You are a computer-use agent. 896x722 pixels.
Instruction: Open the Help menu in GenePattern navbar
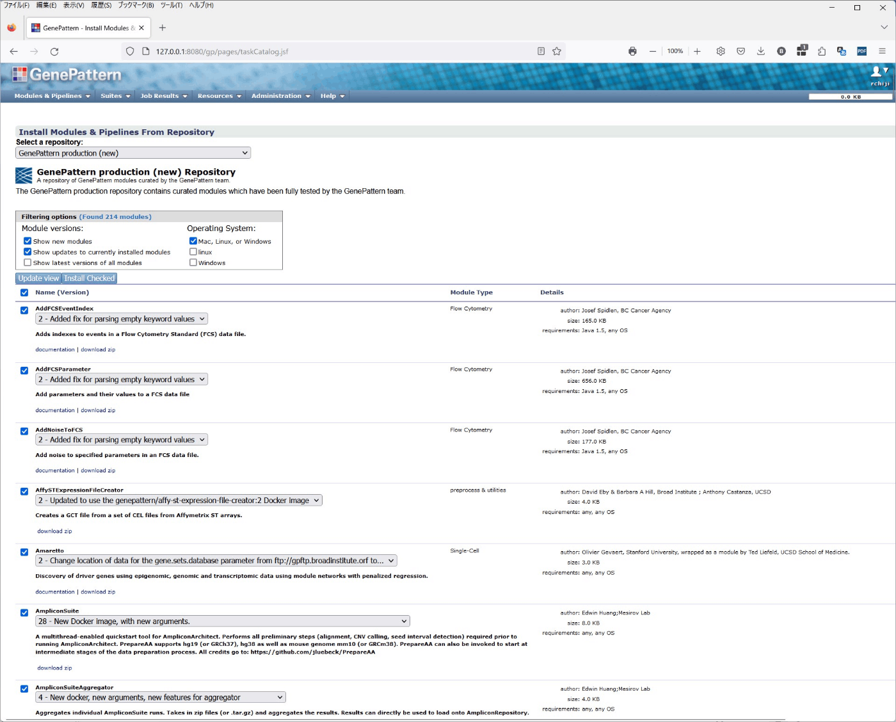tap(333, 96)
